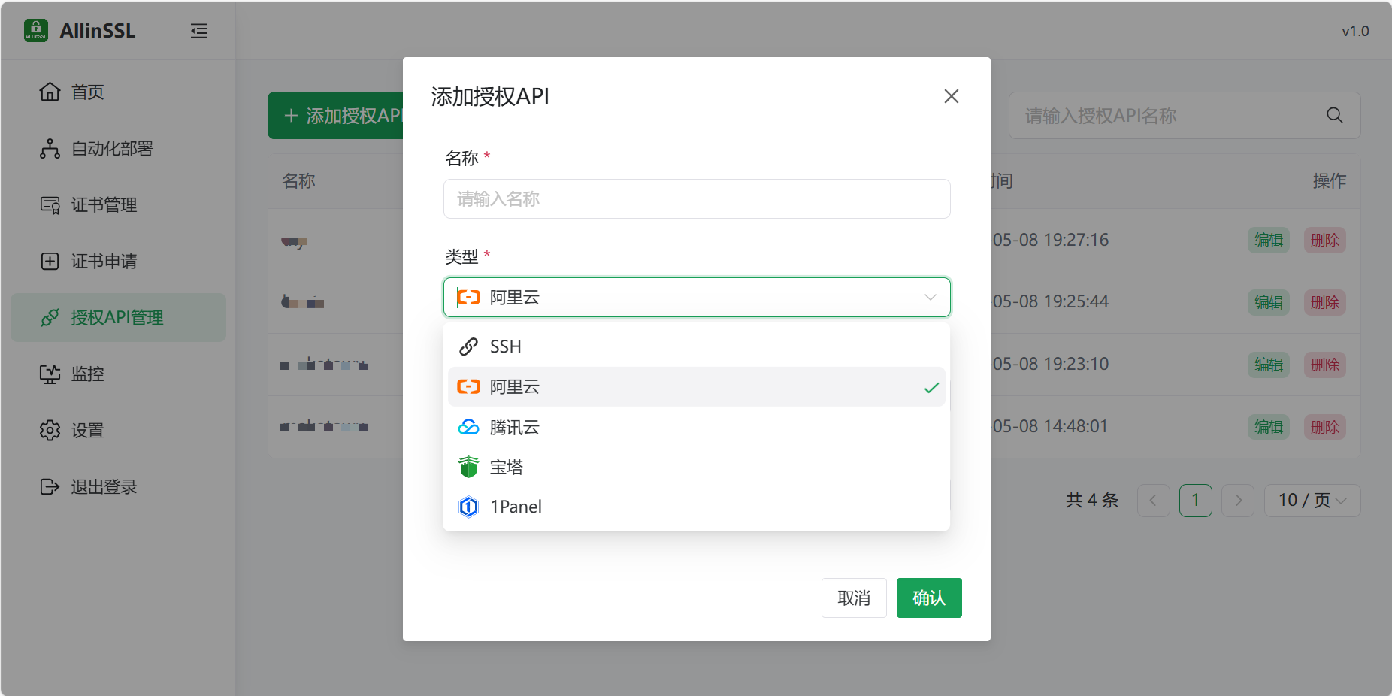
Task: Open the 类型 select dropdown
Action: click(x=697, y=297)
